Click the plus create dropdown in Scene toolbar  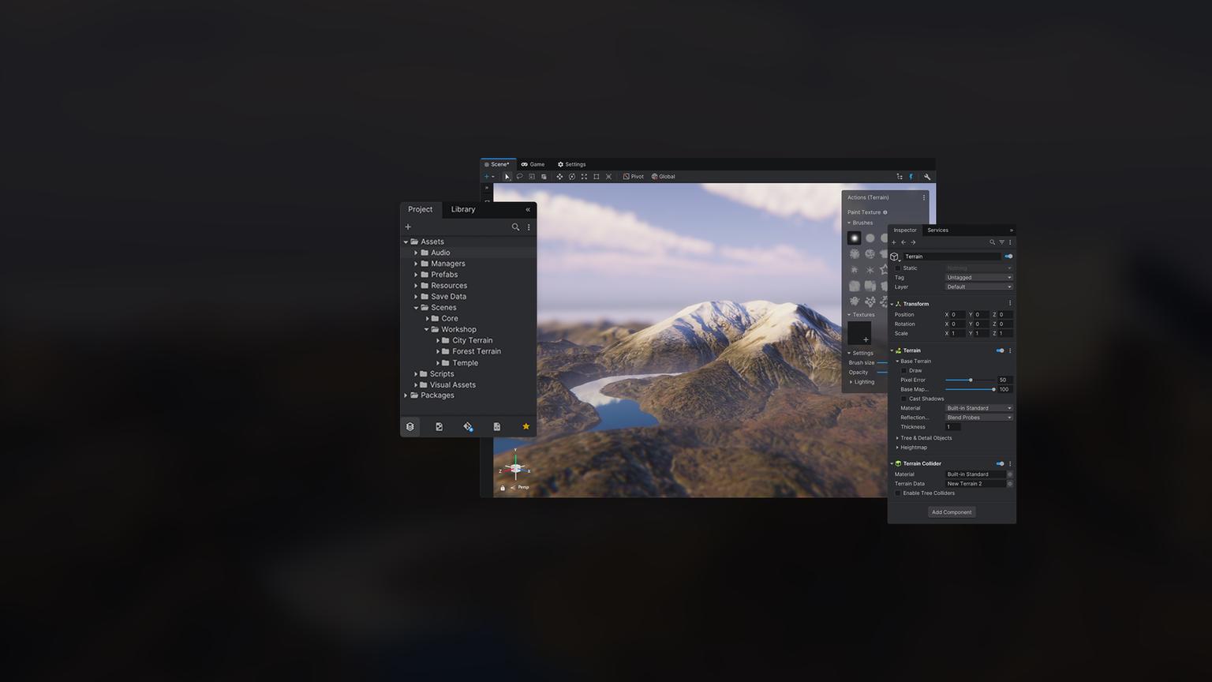point(488,177)
